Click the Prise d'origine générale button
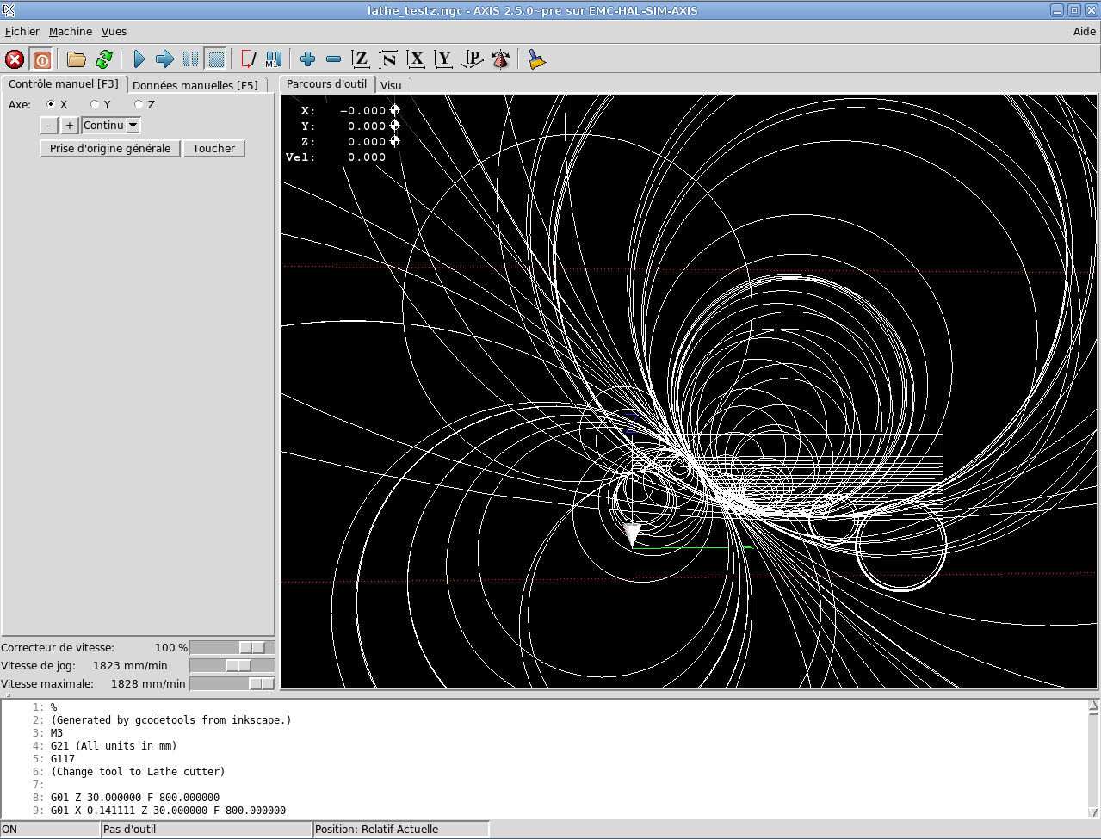The height and width of the screenshot is (839, 1101). [x=110, y=149]
